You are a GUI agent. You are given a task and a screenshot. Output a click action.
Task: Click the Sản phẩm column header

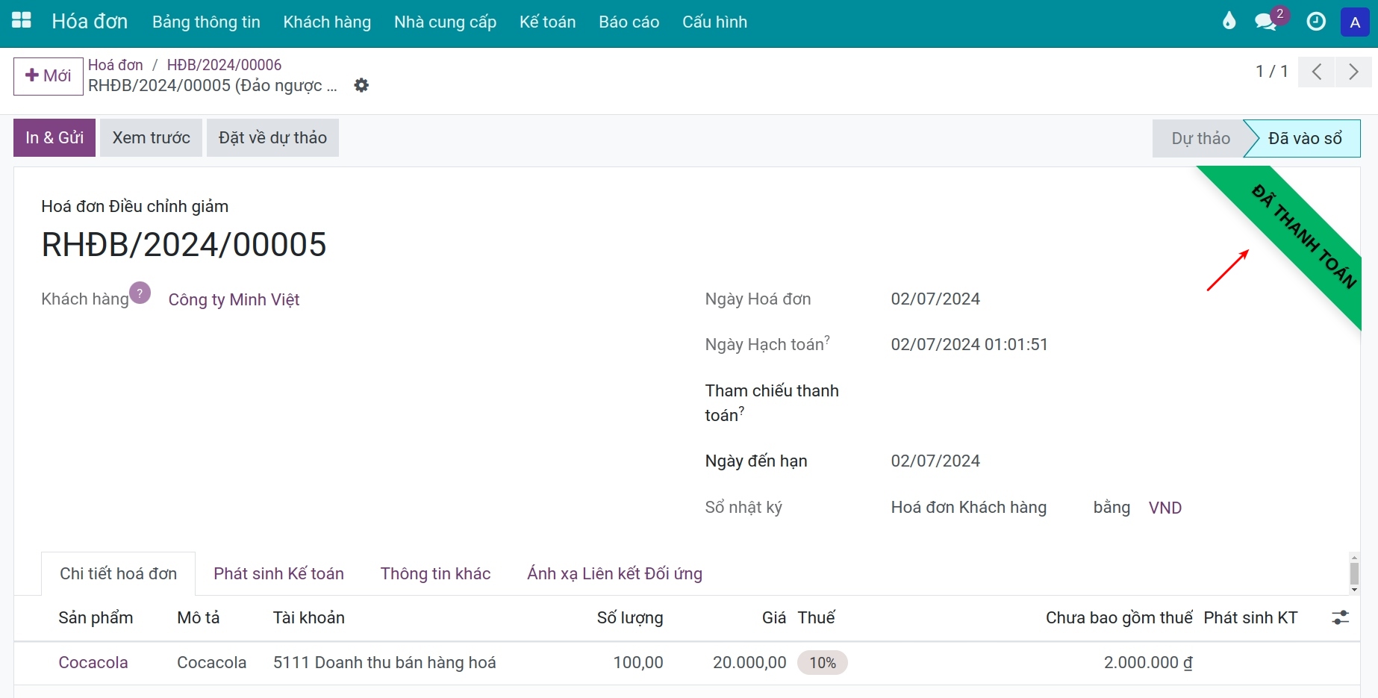click(96, 617)
